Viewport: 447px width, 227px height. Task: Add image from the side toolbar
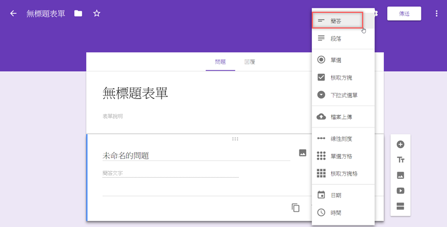point(400,175)
